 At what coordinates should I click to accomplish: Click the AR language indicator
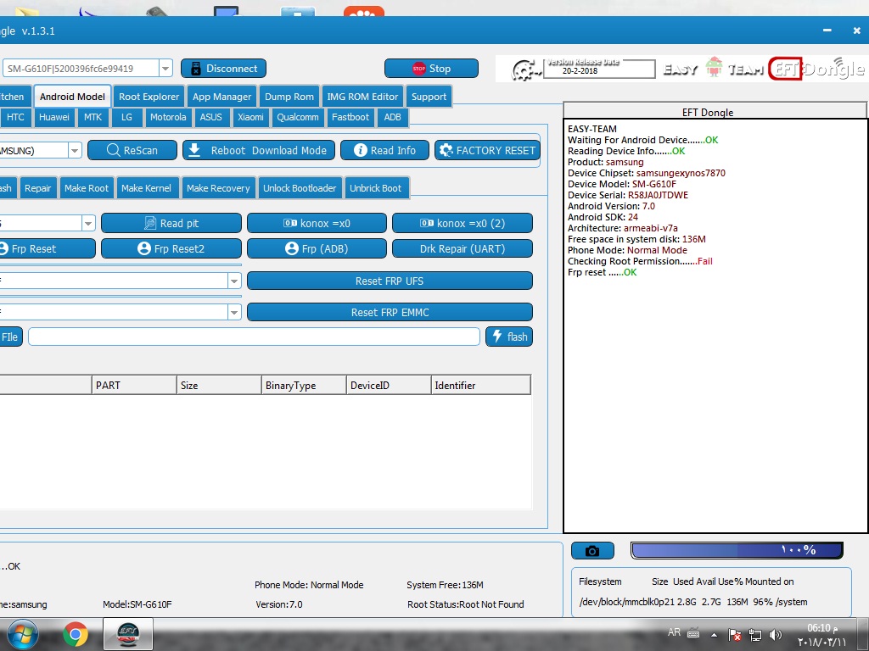pos(674,632)
